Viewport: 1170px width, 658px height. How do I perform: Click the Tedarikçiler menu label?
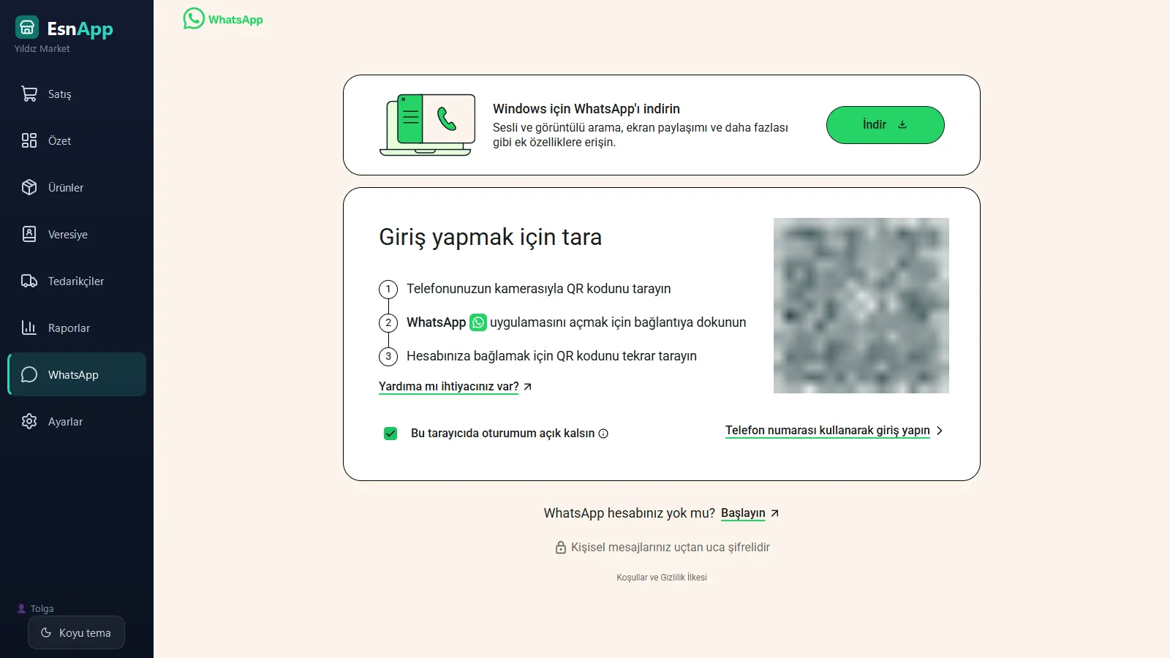76,281
